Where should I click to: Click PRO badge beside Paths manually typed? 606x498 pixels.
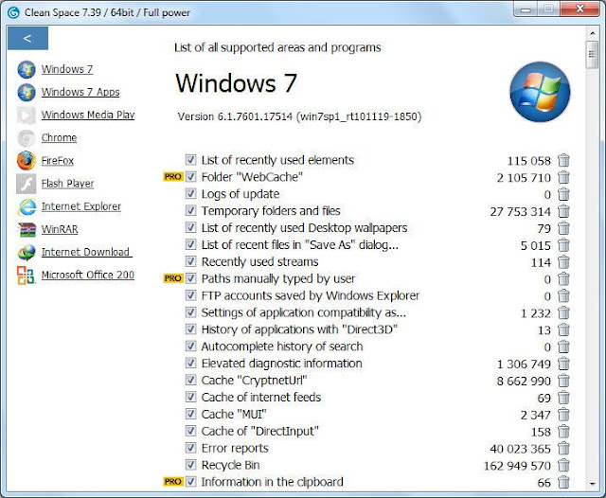coord(173,278)
